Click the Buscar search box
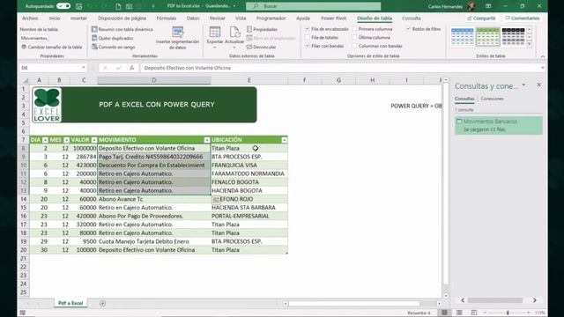 [314, 6]
